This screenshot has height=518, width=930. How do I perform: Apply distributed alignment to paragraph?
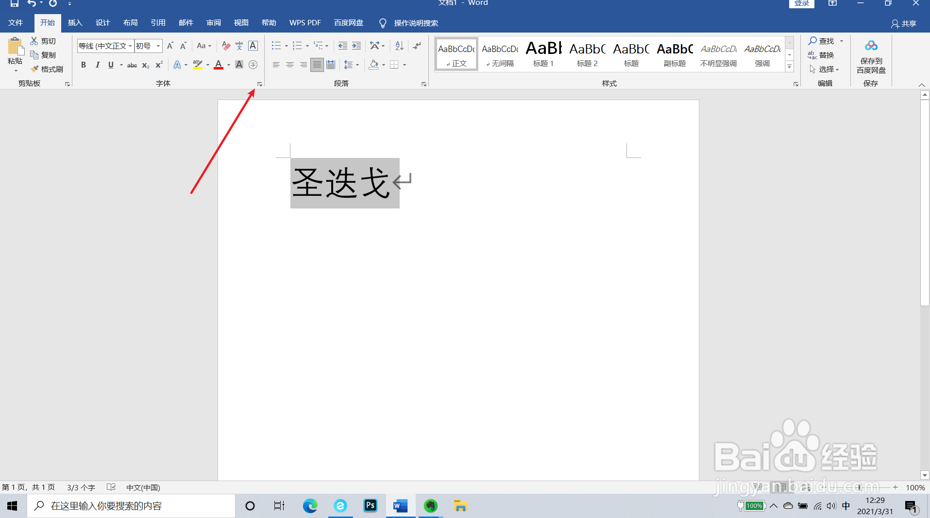pos(331,65)
